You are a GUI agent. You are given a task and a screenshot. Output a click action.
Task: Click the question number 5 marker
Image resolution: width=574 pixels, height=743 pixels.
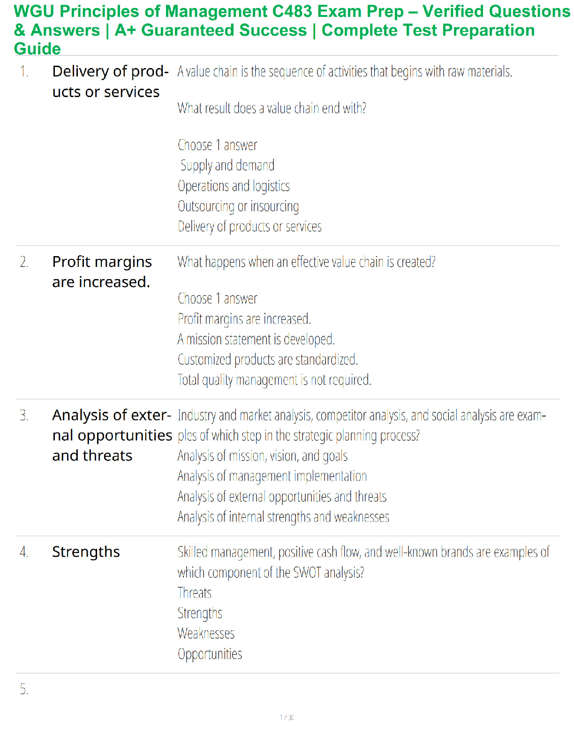24,690
